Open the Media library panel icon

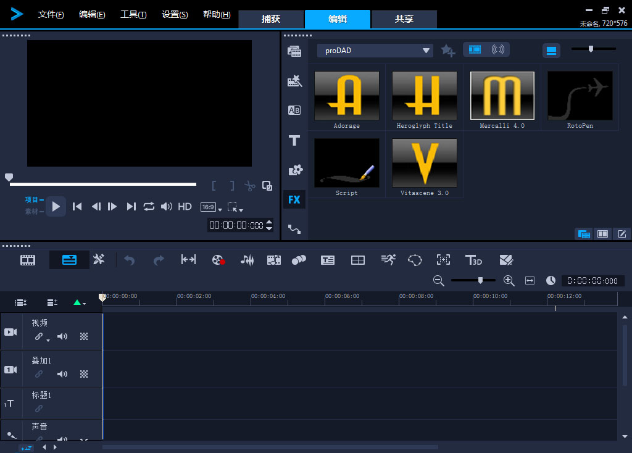pos(294,51)
